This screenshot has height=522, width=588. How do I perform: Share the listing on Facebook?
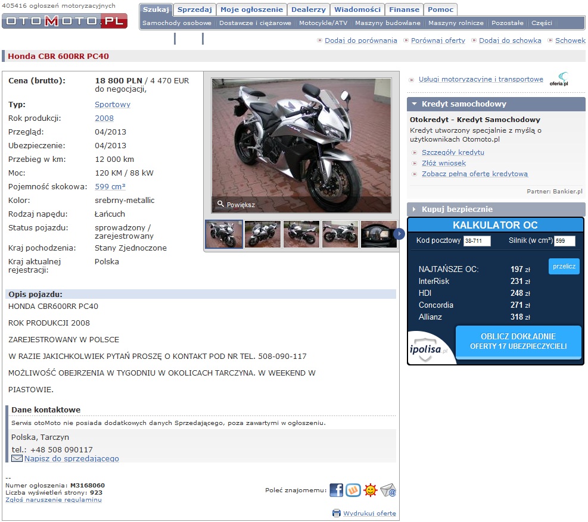(x=336, y=490)
